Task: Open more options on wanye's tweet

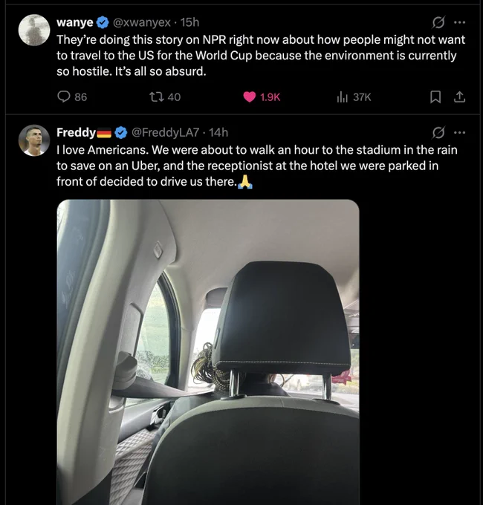Action: coord(459,22)
